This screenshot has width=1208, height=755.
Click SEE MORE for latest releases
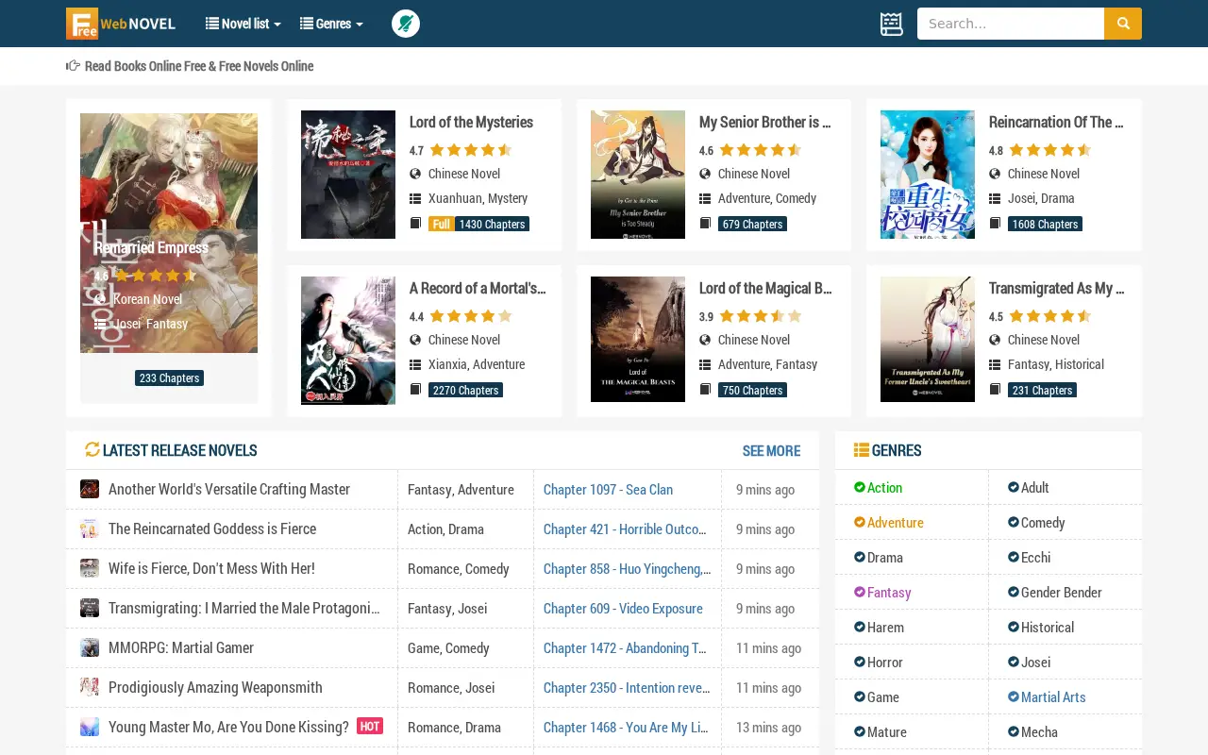point(771,450)
